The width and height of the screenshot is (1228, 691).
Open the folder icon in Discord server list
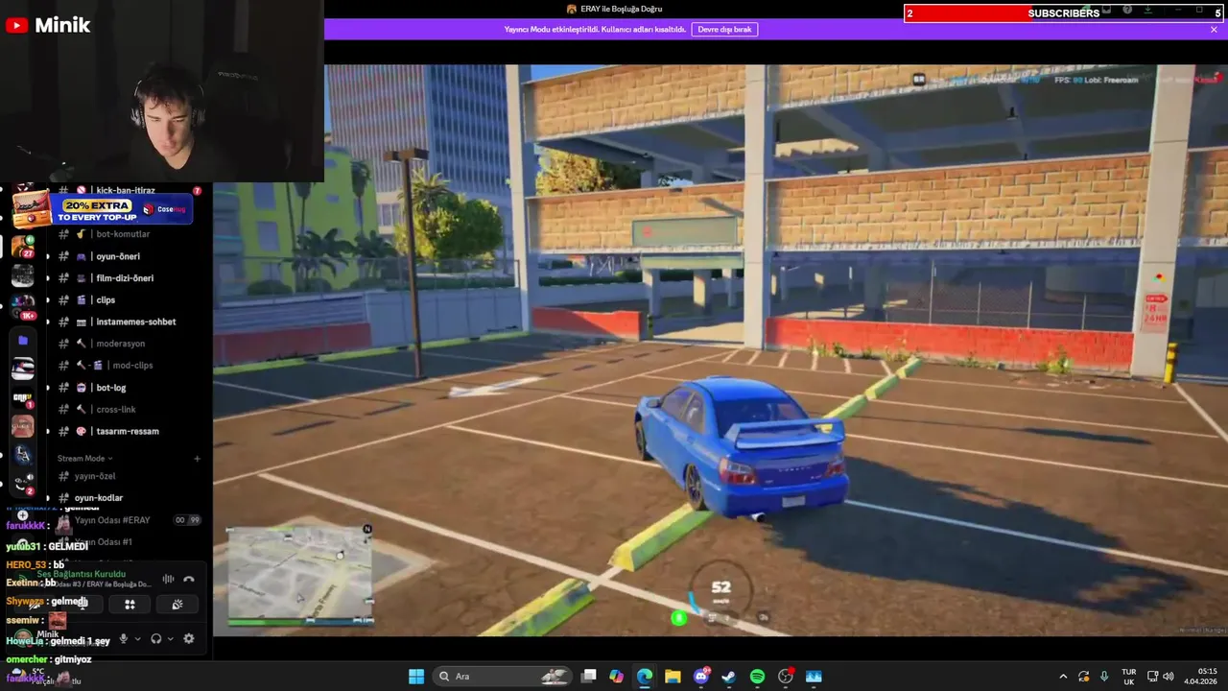point(23,341)
